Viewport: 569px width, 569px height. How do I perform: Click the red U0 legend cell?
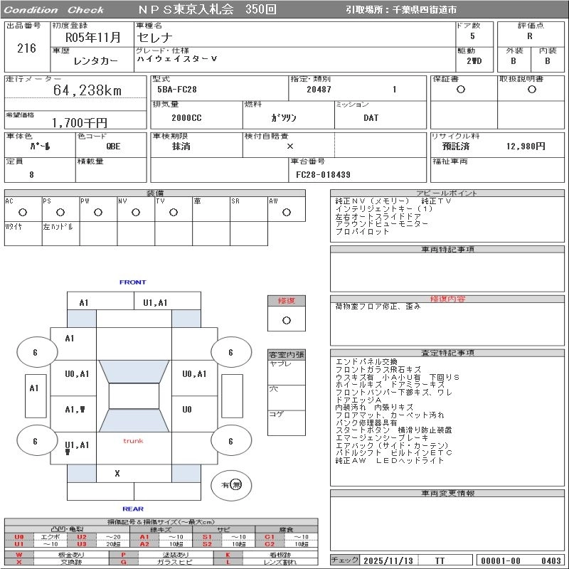click(x=19, y=537)
